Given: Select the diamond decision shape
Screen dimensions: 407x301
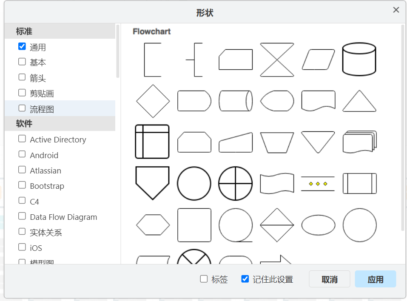Looking at the screenshot, I should click(x=152, y=101).
